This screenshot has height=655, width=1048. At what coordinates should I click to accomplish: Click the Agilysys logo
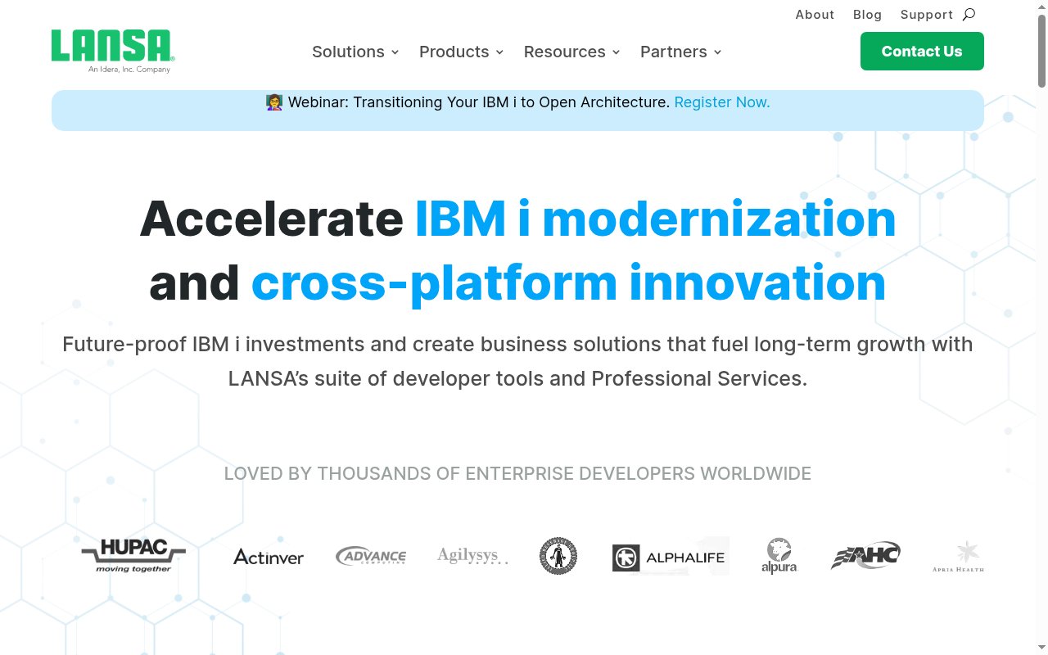coord(472,556)
